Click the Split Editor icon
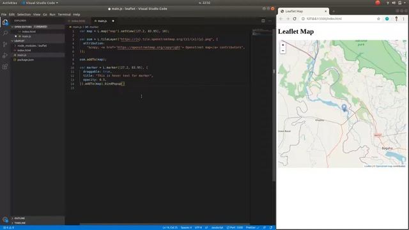This screenshot has height=230, width=409. (263, 21)
